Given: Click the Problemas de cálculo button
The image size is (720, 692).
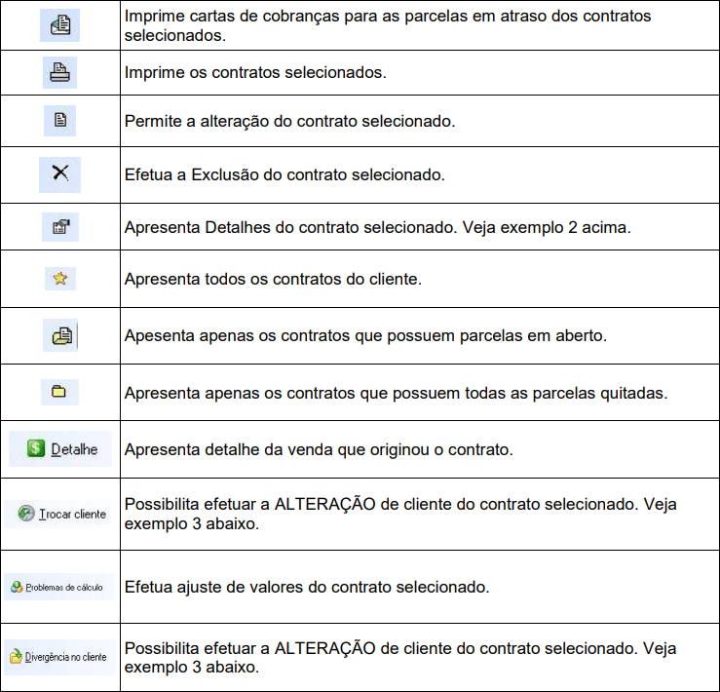Looking at the screenshot, I should pos(59,587).
